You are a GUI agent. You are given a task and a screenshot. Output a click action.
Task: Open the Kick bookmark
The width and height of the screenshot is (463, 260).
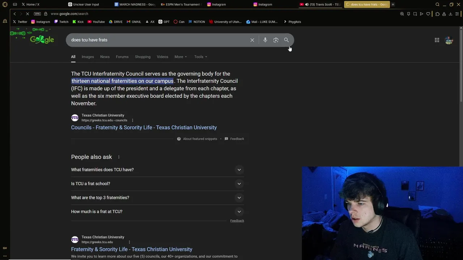[78, 22]
